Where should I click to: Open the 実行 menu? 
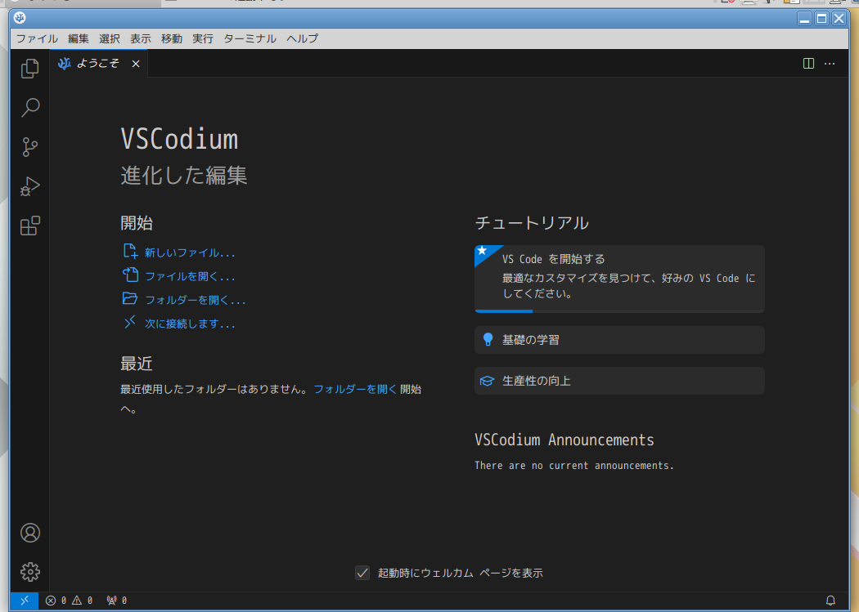pyautogui.click(x=203, y=39)
